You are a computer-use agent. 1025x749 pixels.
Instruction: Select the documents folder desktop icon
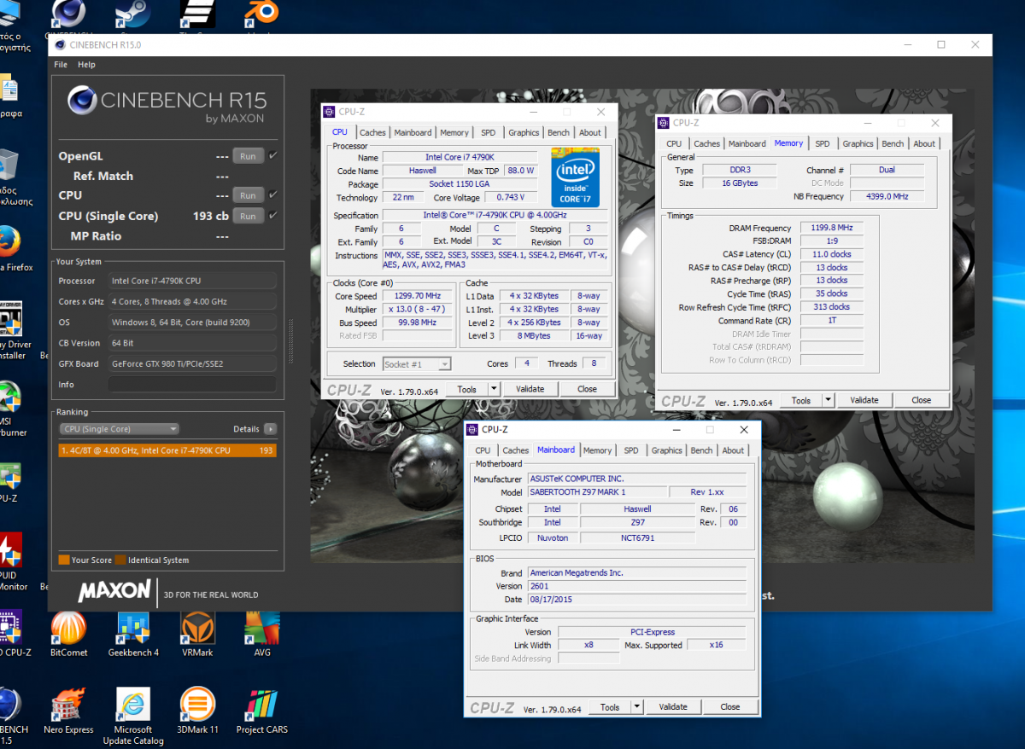click(x=10, y=96)
